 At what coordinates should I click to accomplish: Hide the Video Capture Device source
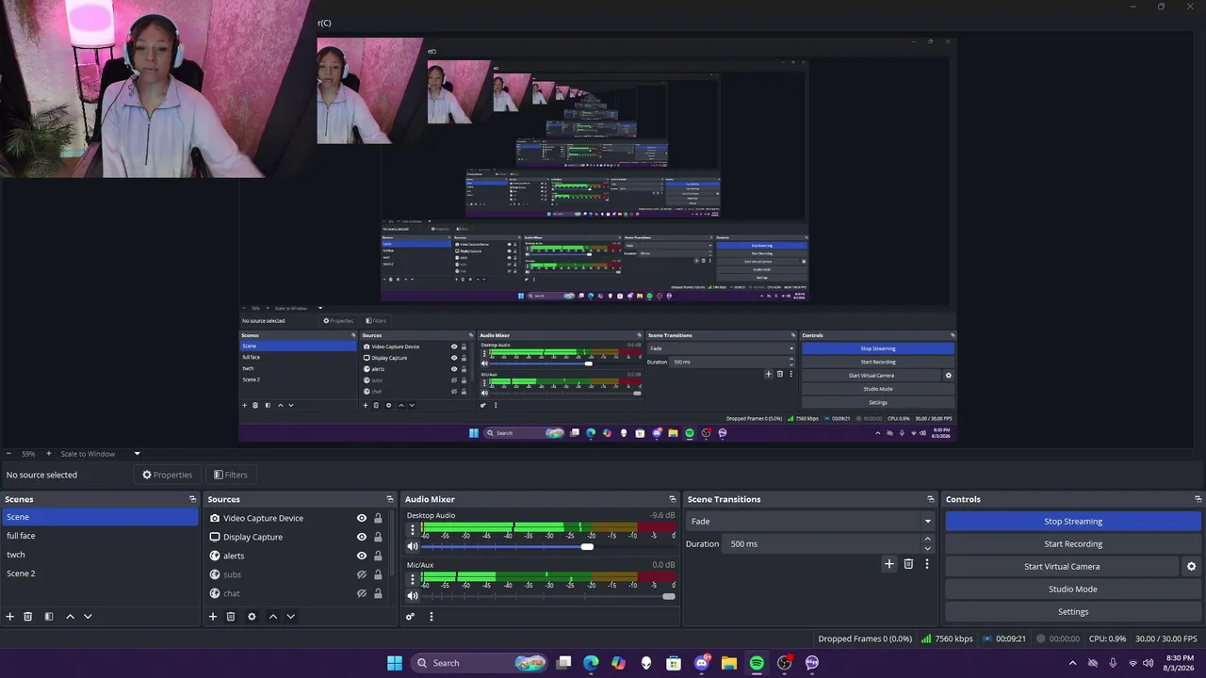pyautogui.click(x=361, y=518)
